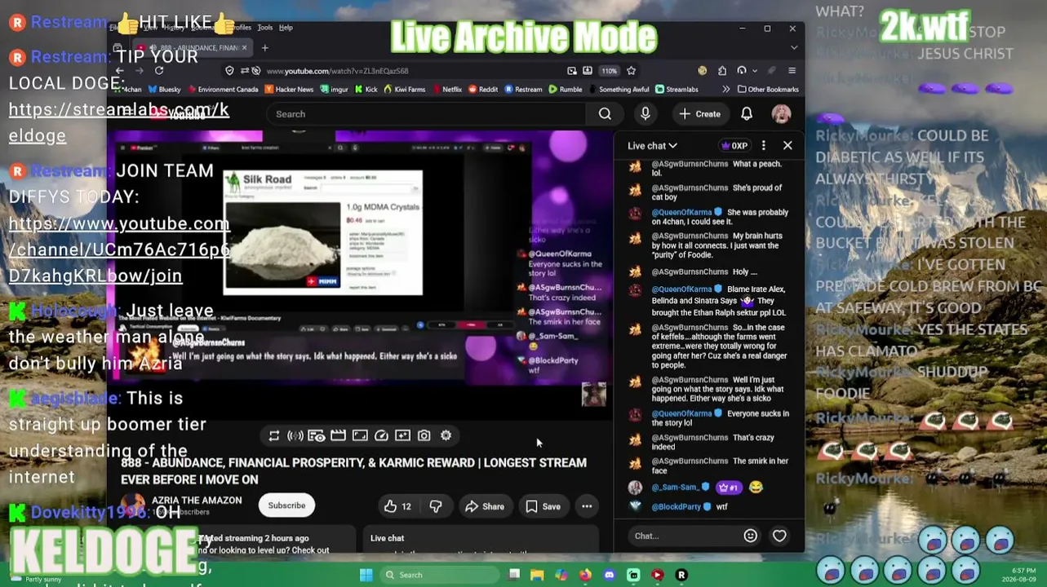Viewport: 1047px width, 587px height.
Task: Open the more actions ellipsis under video
Action: click(587, 506)
